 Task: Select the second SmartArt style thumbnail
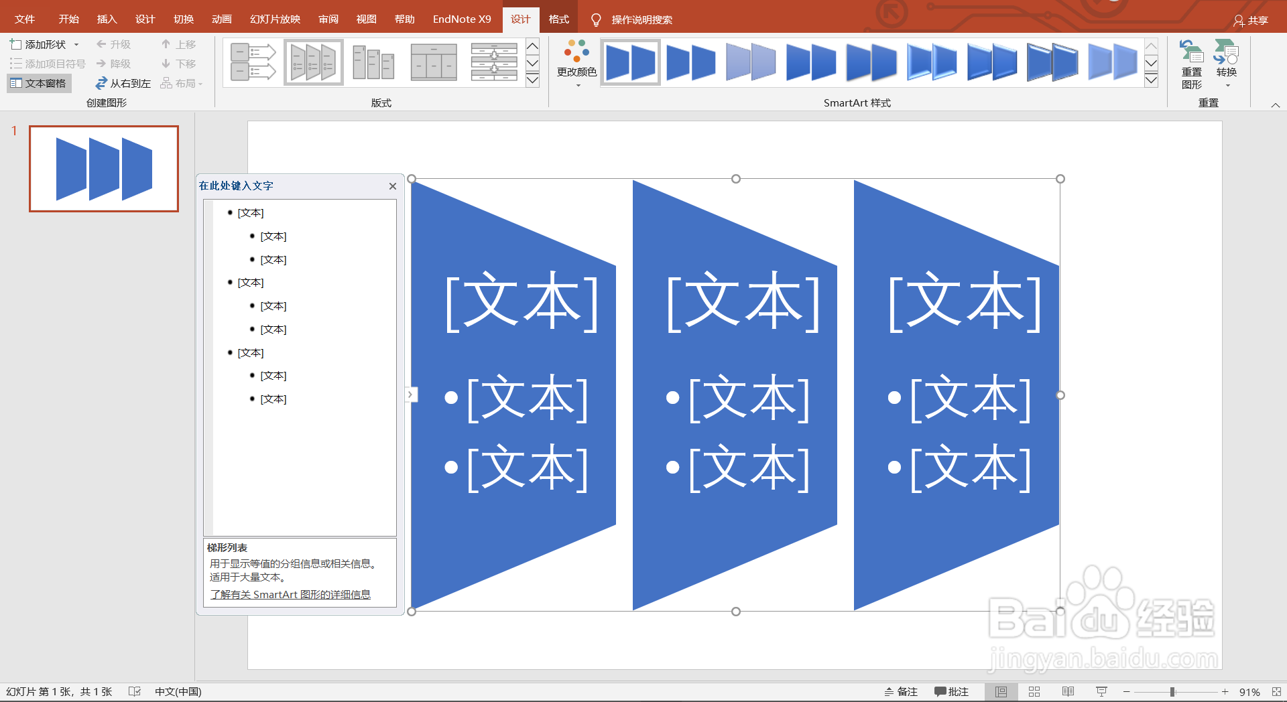(x=690, y=62)
